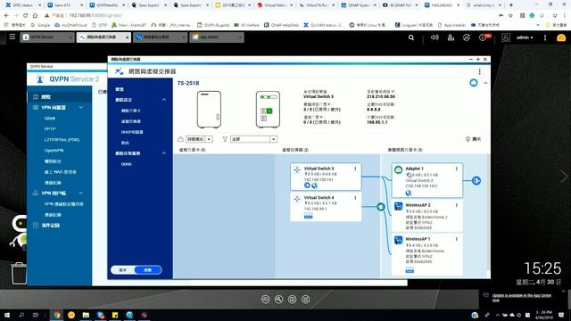Image resolution: width=571 pixels, height=321 pixels.
Task: Switch to the App Center taskbar tab
Action: coord(217,37)
